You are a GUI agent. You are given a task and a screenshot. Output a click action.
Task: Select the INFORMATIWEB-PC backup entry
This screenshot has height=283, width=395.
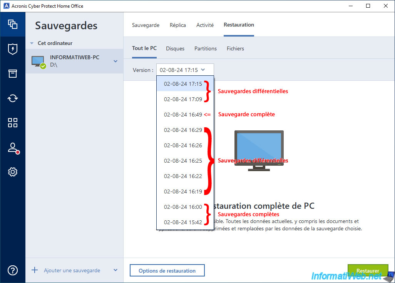[75, 61]
